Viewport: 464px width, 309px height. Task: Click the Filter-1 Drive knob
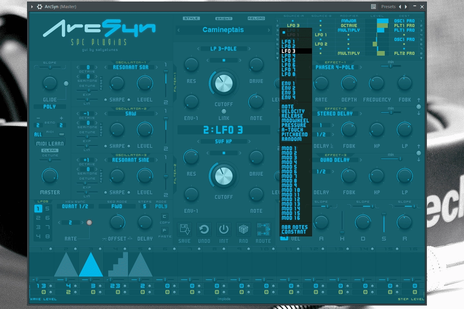click(x=256, y=65)
